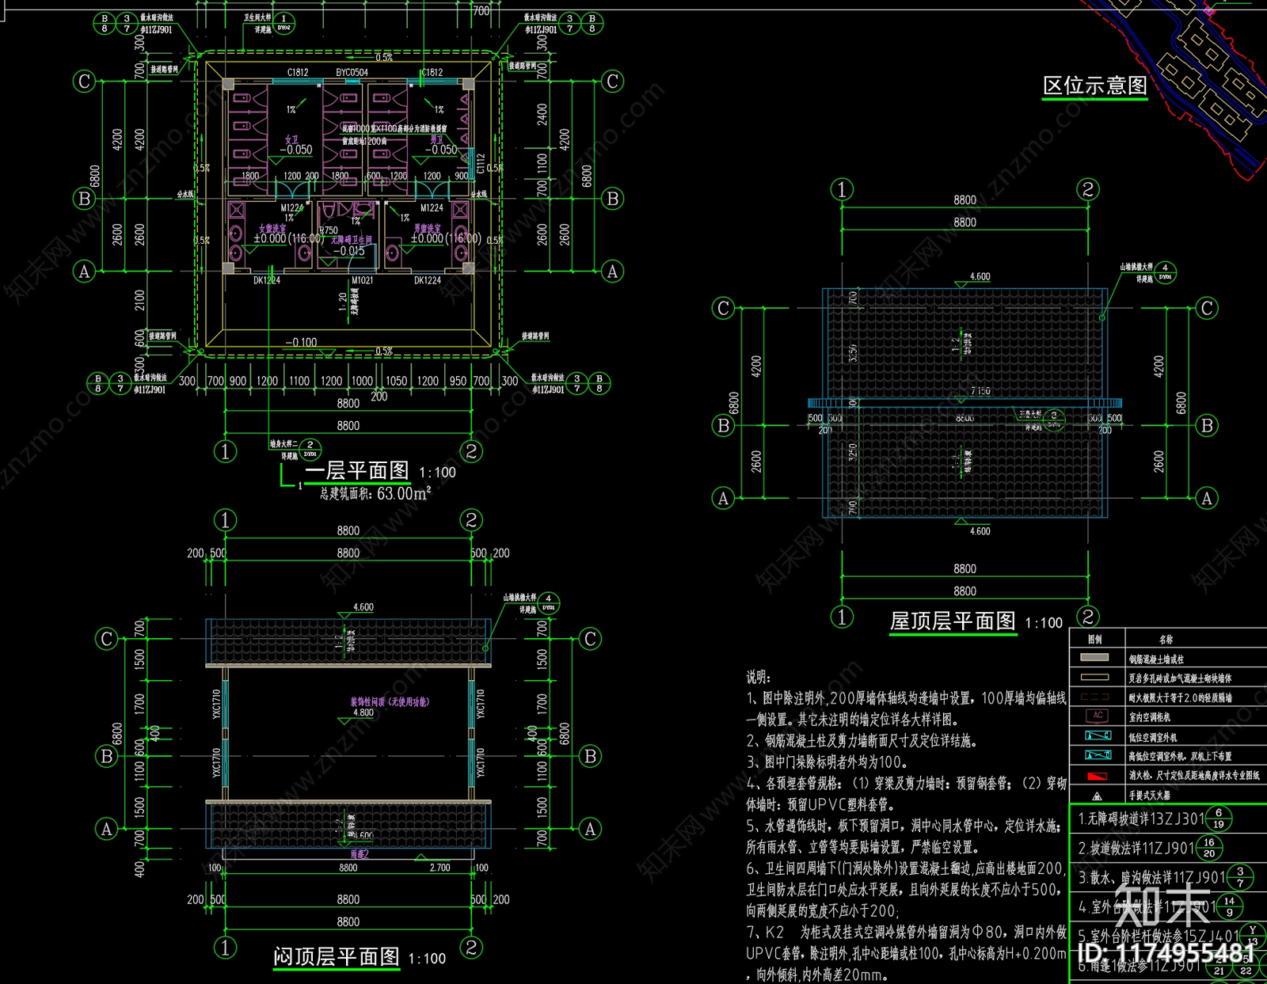Click legend row '低位空调室外机'
The width and height of the screenshot is (1267, 984).
click(x=1152, y=737)
